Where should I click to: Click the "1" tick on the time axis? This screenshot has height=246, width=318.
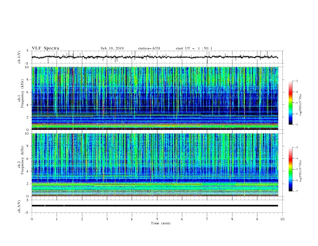click(x=57, y=219)
